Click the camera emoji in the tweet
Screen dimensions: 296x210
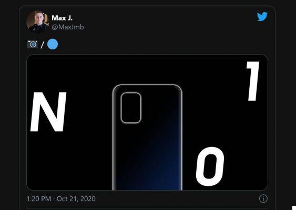32,44
